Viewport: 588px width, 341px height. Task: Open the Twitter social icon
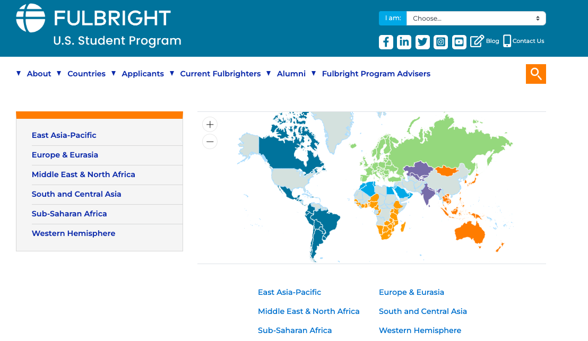click(422, 42)
